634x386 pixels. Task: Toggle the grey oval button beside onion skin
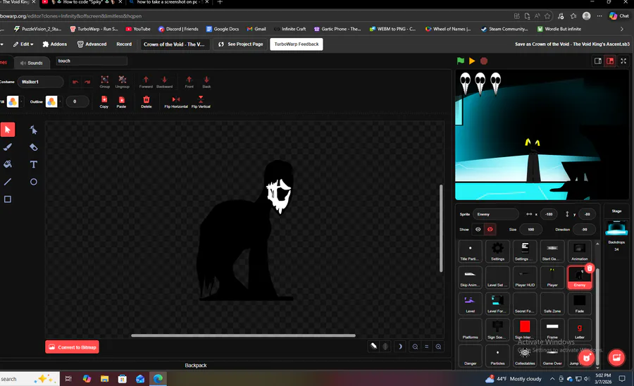[385, 347]
